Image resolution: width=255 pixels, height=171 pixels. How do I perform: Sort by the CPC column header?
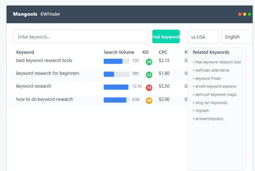point(163,52)
